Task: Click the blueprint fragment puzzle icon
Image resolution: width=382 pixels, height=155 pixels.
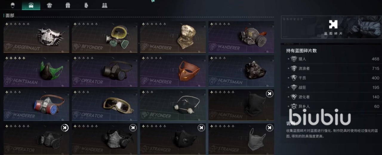Action: pos(333,24)
